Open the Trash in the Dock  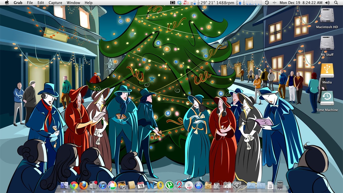click(x=280, y=185)
